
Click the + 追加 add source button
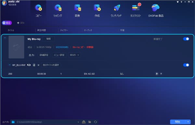click(x=21, y=23)
